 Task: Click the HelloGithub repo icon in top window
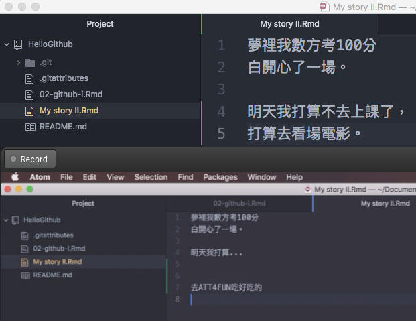tap(18, 44)
